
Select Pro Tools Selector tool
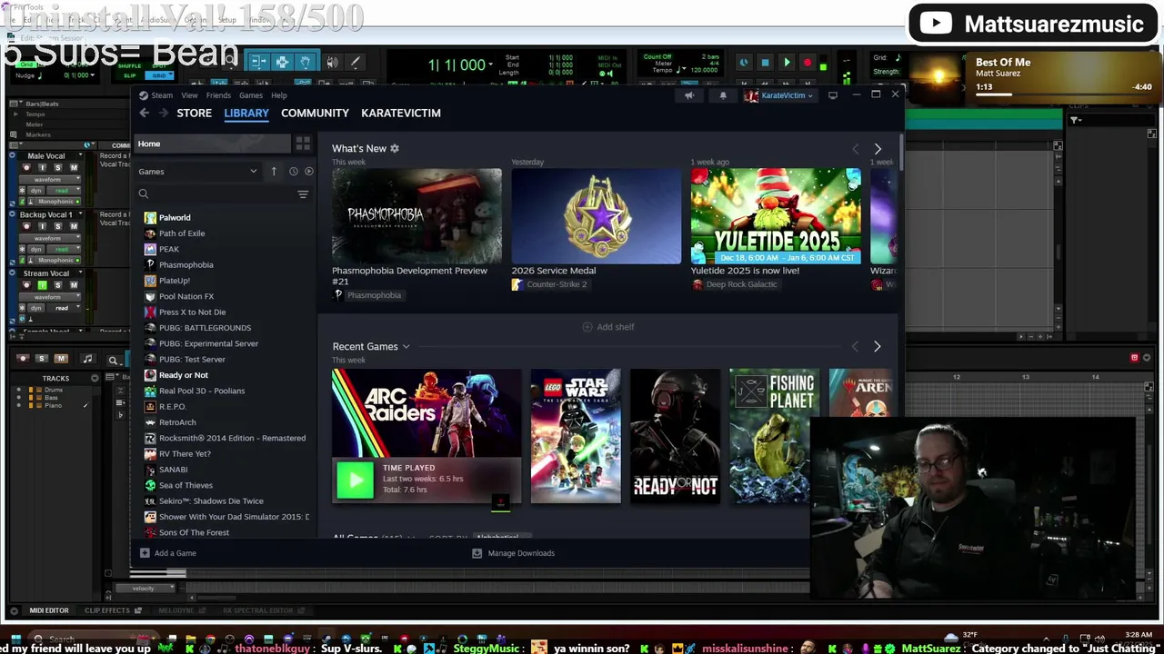tap(282, 62)
